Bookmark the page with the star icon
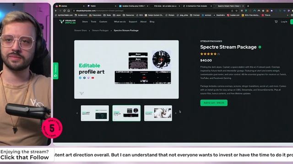 coord(236,11)
